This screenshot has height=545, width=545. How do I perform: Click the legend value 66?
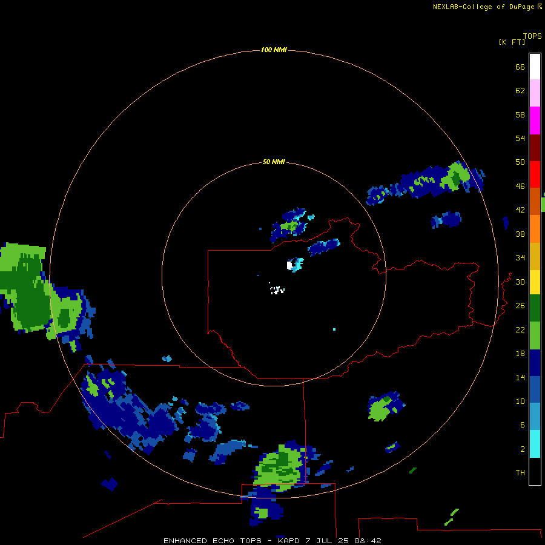pyautogui.click(x=520, y=67)
